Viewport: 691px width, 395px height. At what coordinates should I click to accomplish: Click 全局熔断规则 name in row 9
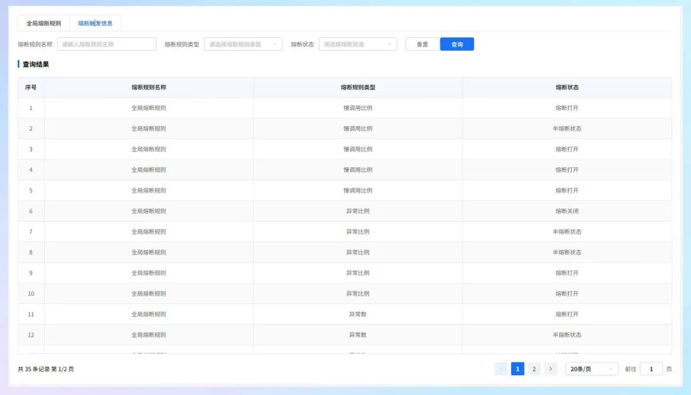149,273
